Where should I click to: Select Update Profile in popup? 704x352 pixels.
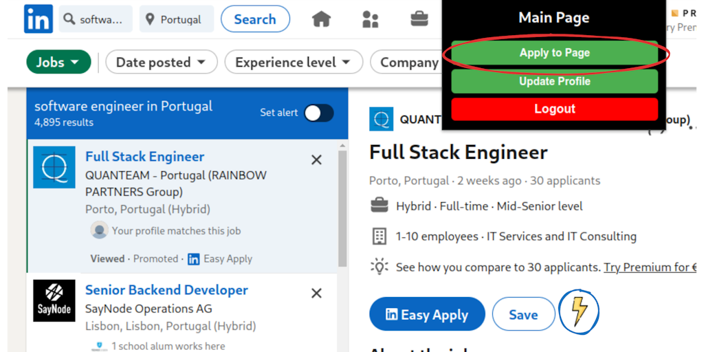click(554, 81)
